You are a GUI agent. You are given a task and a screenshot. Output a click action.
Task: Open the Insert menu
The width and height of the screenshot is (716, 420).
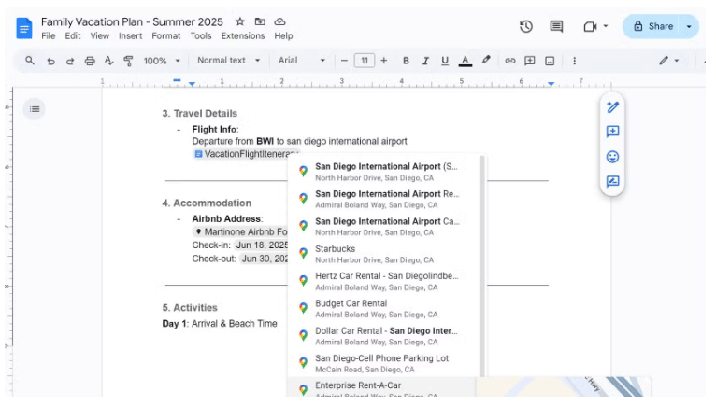pyautogui.click(x=131, y=36)
